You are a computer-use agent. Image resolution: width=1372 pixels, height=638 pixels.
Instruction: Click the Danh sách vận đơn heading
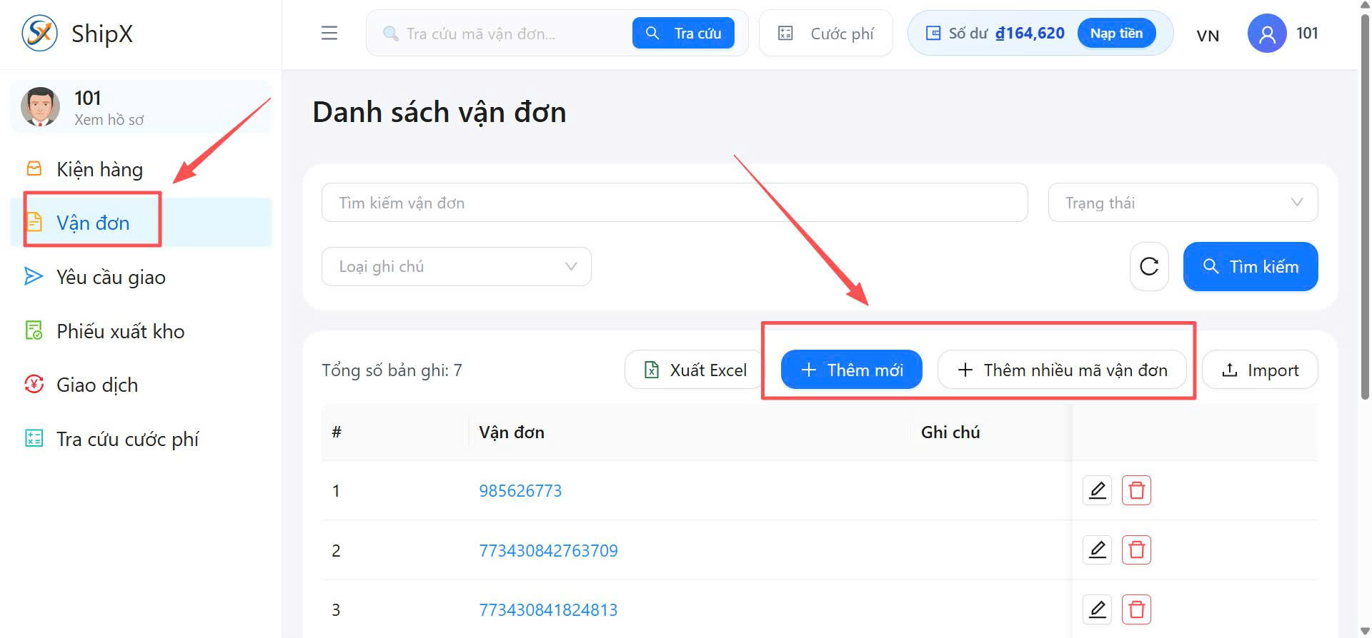(x=439, y=112)
